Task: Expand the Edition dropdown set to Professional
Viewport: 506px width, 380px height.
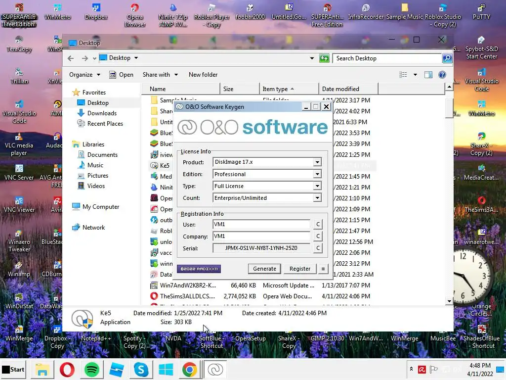Action: [x=317, y=174]
